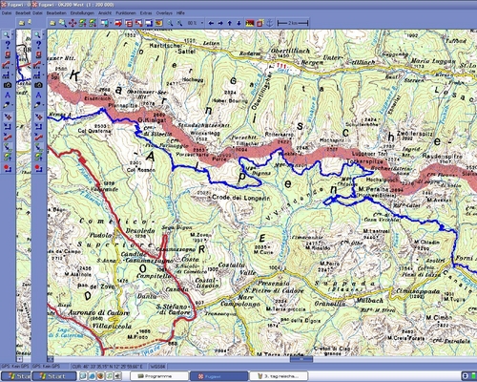The width and height of the screenshot is (477, 382).
Task: Select the red route drawing tool in front sidebar
Action: [37, 65]
